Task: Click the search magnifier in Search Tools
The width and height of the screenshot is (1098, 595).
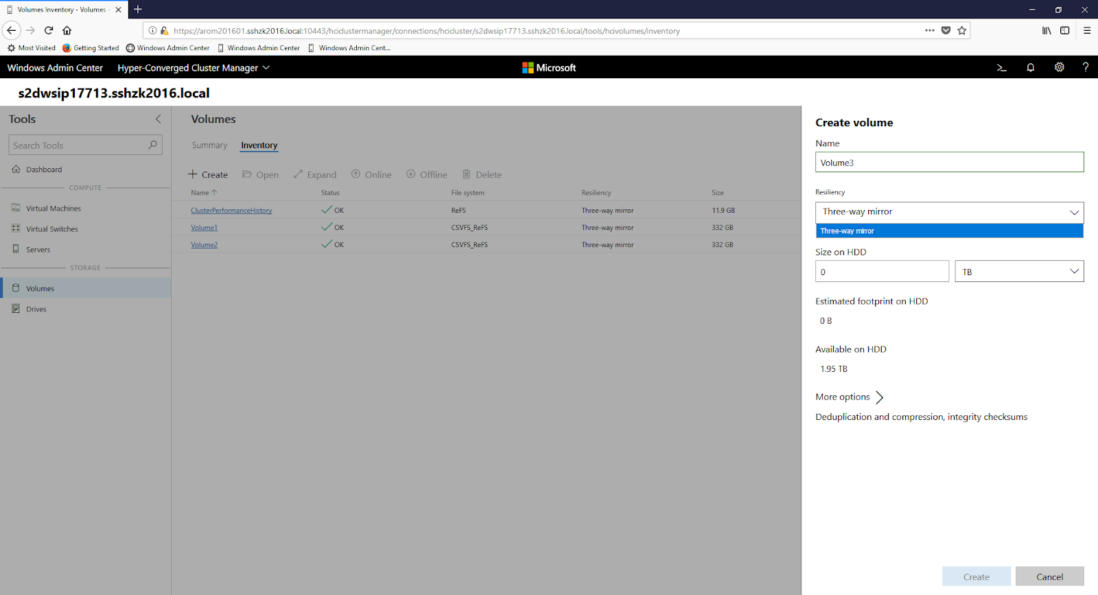Action: pyautogui.click(x=152, y=145)
